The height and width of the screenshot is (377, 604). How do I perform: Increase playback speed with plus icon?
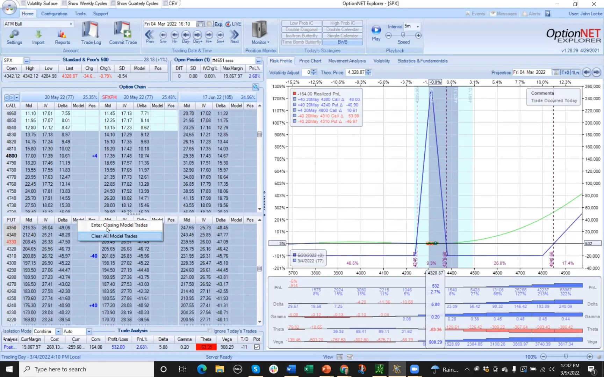pos(418,35)
